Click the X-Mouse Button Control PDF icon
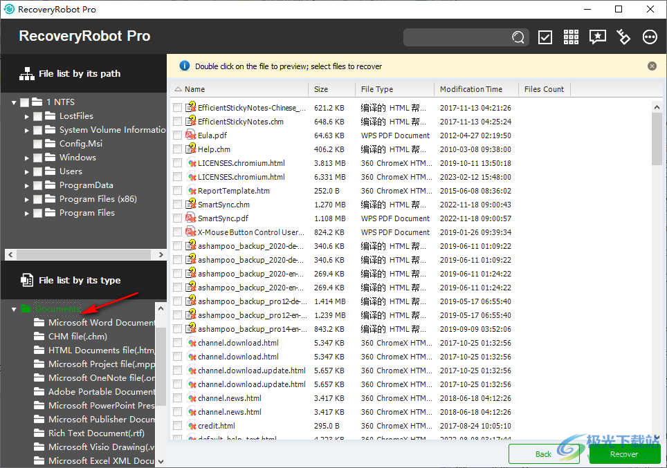Viewport: 667px width, 468px height. click(x=190, y=232)
